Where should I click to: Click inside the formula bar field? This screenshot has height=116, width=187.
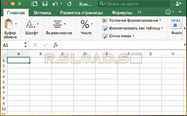122,45
